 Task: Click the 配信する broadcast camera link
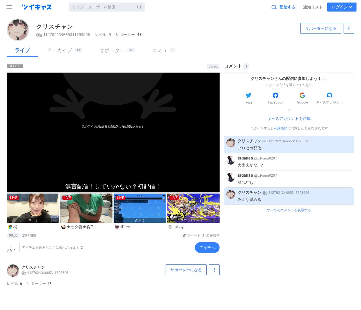283,7
